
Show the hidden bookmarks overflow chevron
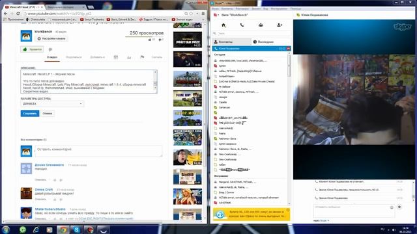[203, 19]
